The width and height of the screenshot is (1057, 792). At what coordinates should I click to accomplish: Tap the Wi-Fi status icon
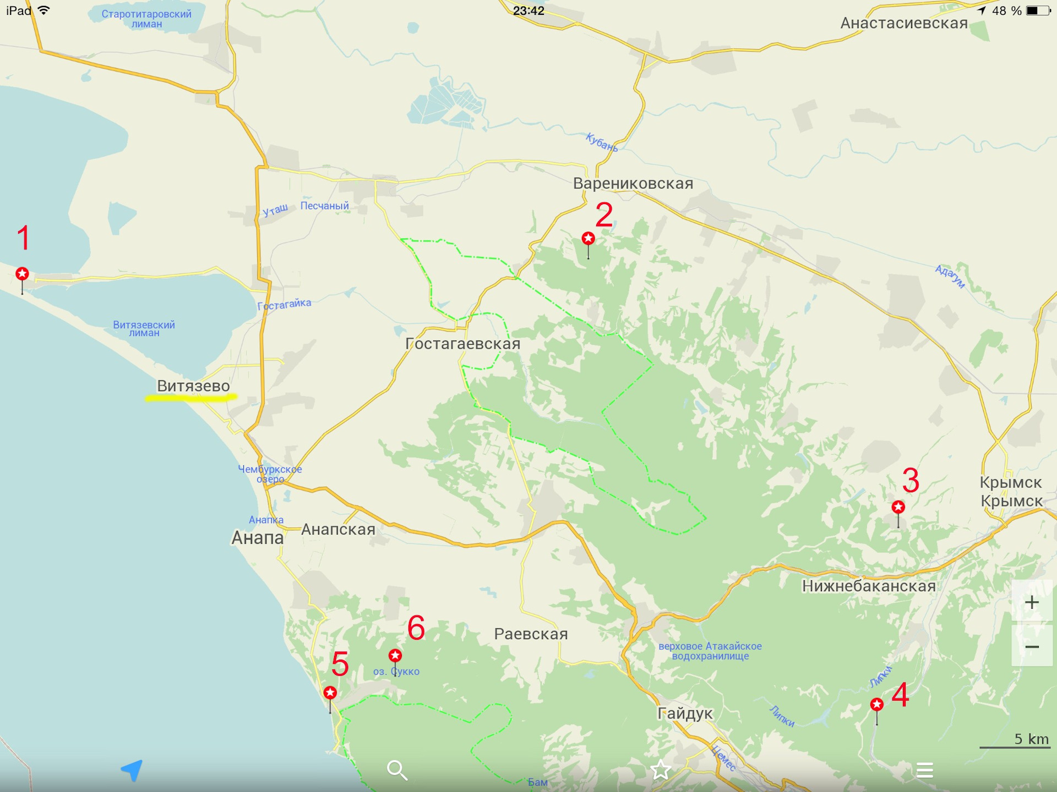pos(43,10)
